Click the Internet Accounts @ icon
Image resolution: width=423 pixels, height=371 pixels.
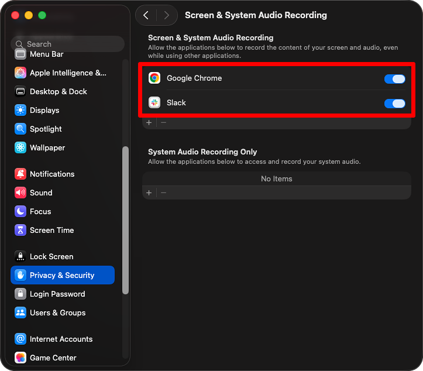tap(20, 339)
